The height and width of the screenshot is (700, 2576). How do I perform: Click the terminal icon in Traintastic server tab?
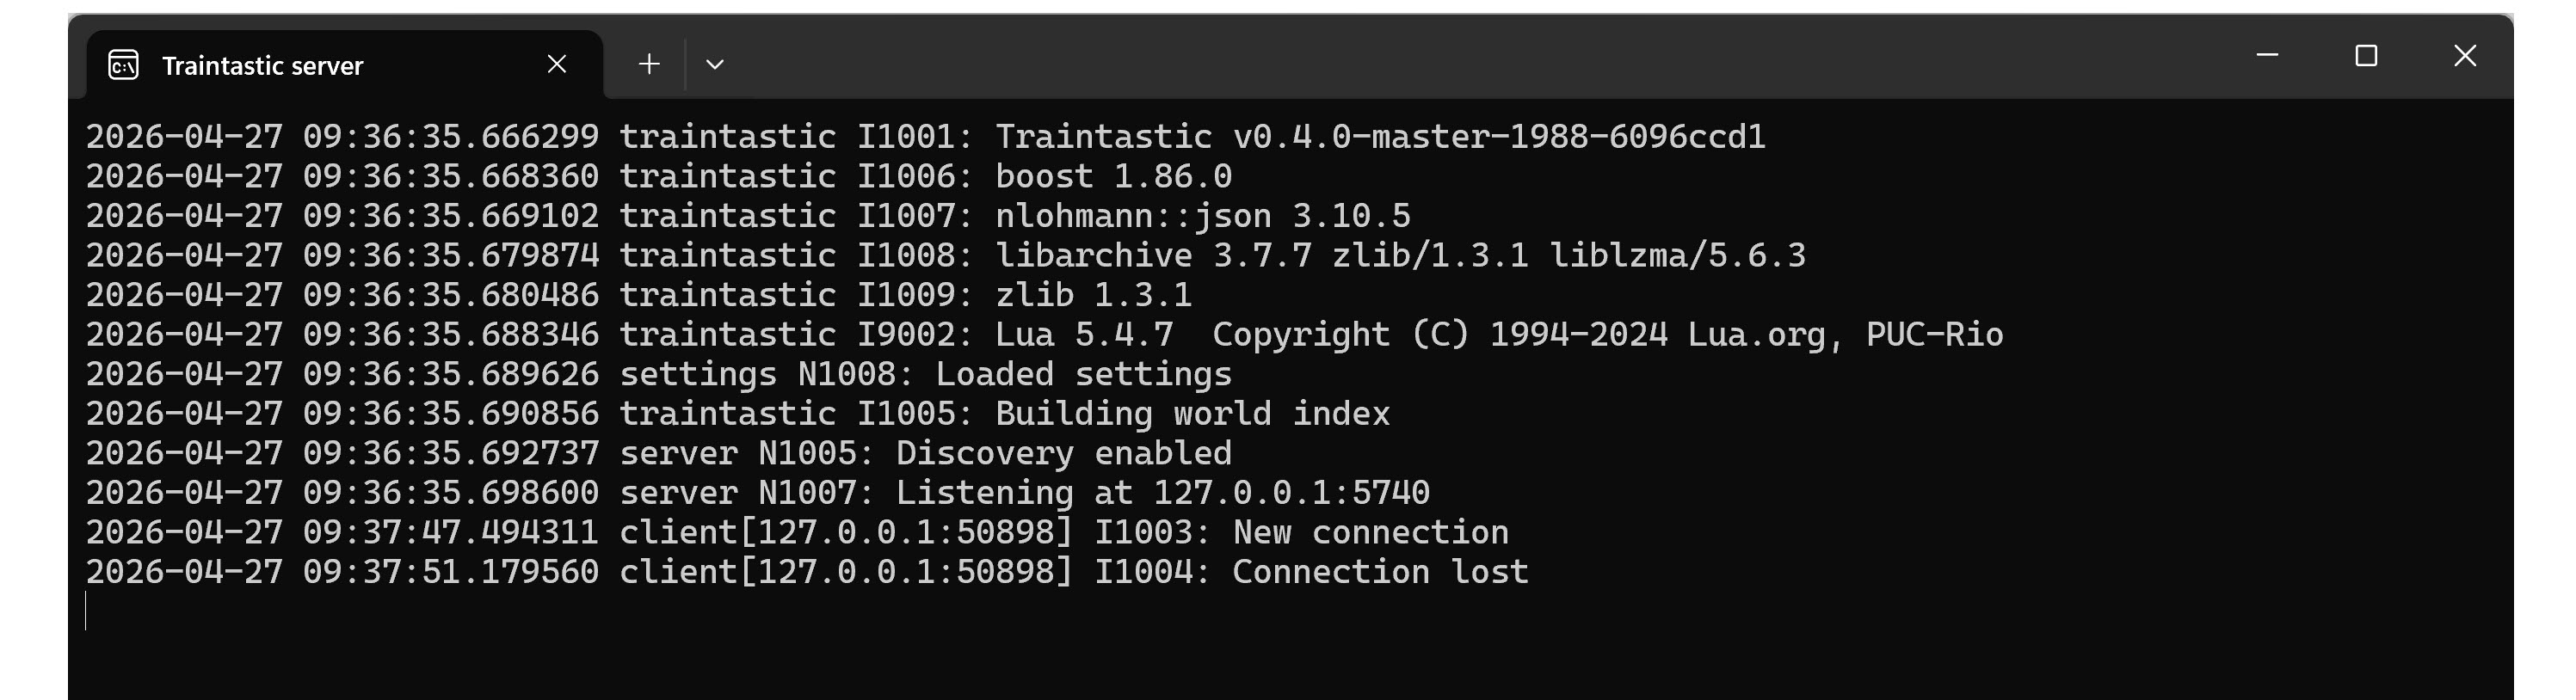pyautogui.click(x=123, y=65)
